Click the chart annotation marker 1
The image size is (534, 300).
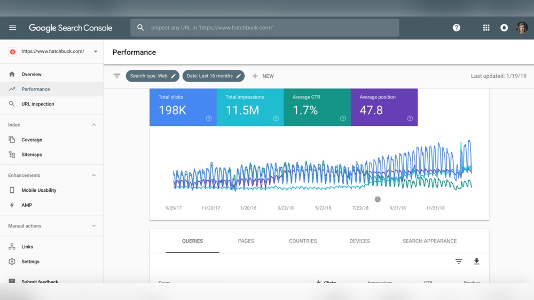click(x=378, y=199)
